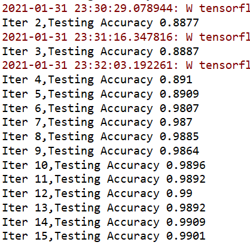Click the red 23:32:03.192261 tensorflow warning
Image resolution: width=250 pixels, height=245 pixels.
[x=126, y=65]
